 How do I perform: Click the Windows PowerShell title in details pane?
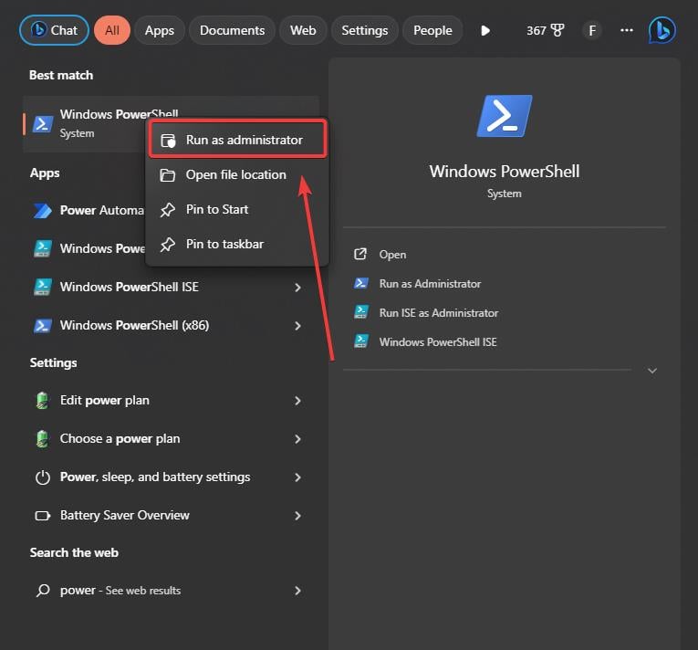pos(505,171)
